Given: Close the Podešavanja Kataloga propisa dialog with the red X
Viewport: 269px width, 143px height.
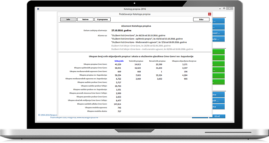Looking at the screenshot, I should [209, 14].
